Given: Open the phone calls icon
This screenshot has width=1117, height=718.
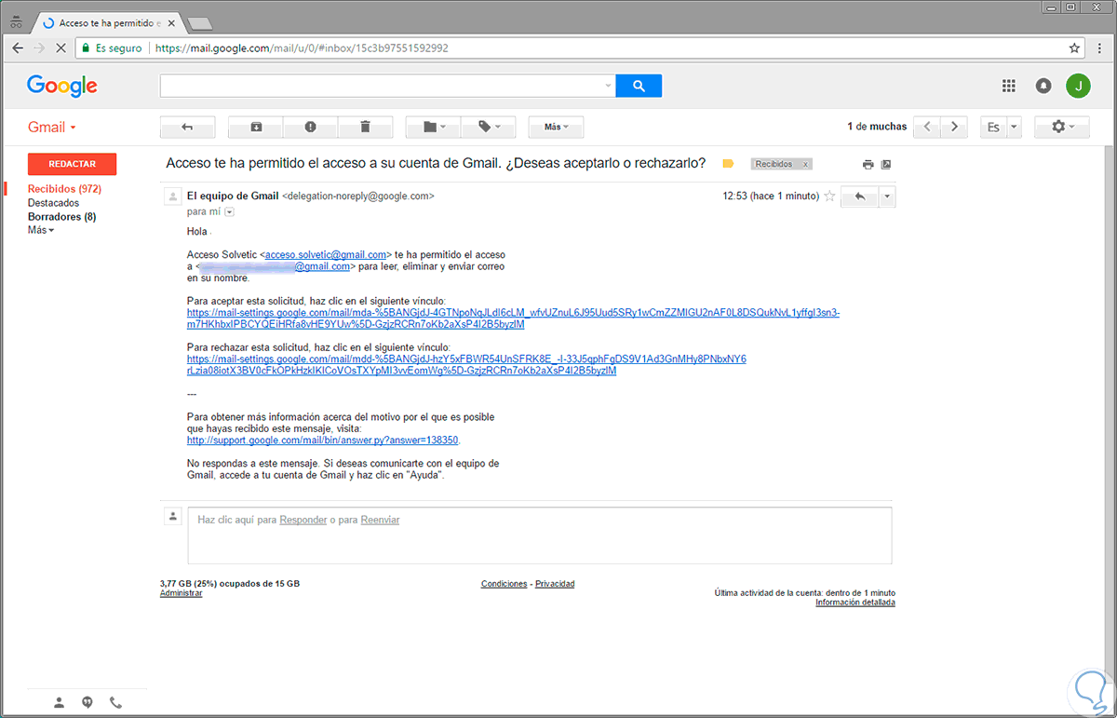Looking at the screenshot, I should pyautogui.click(x=115, y=703).
